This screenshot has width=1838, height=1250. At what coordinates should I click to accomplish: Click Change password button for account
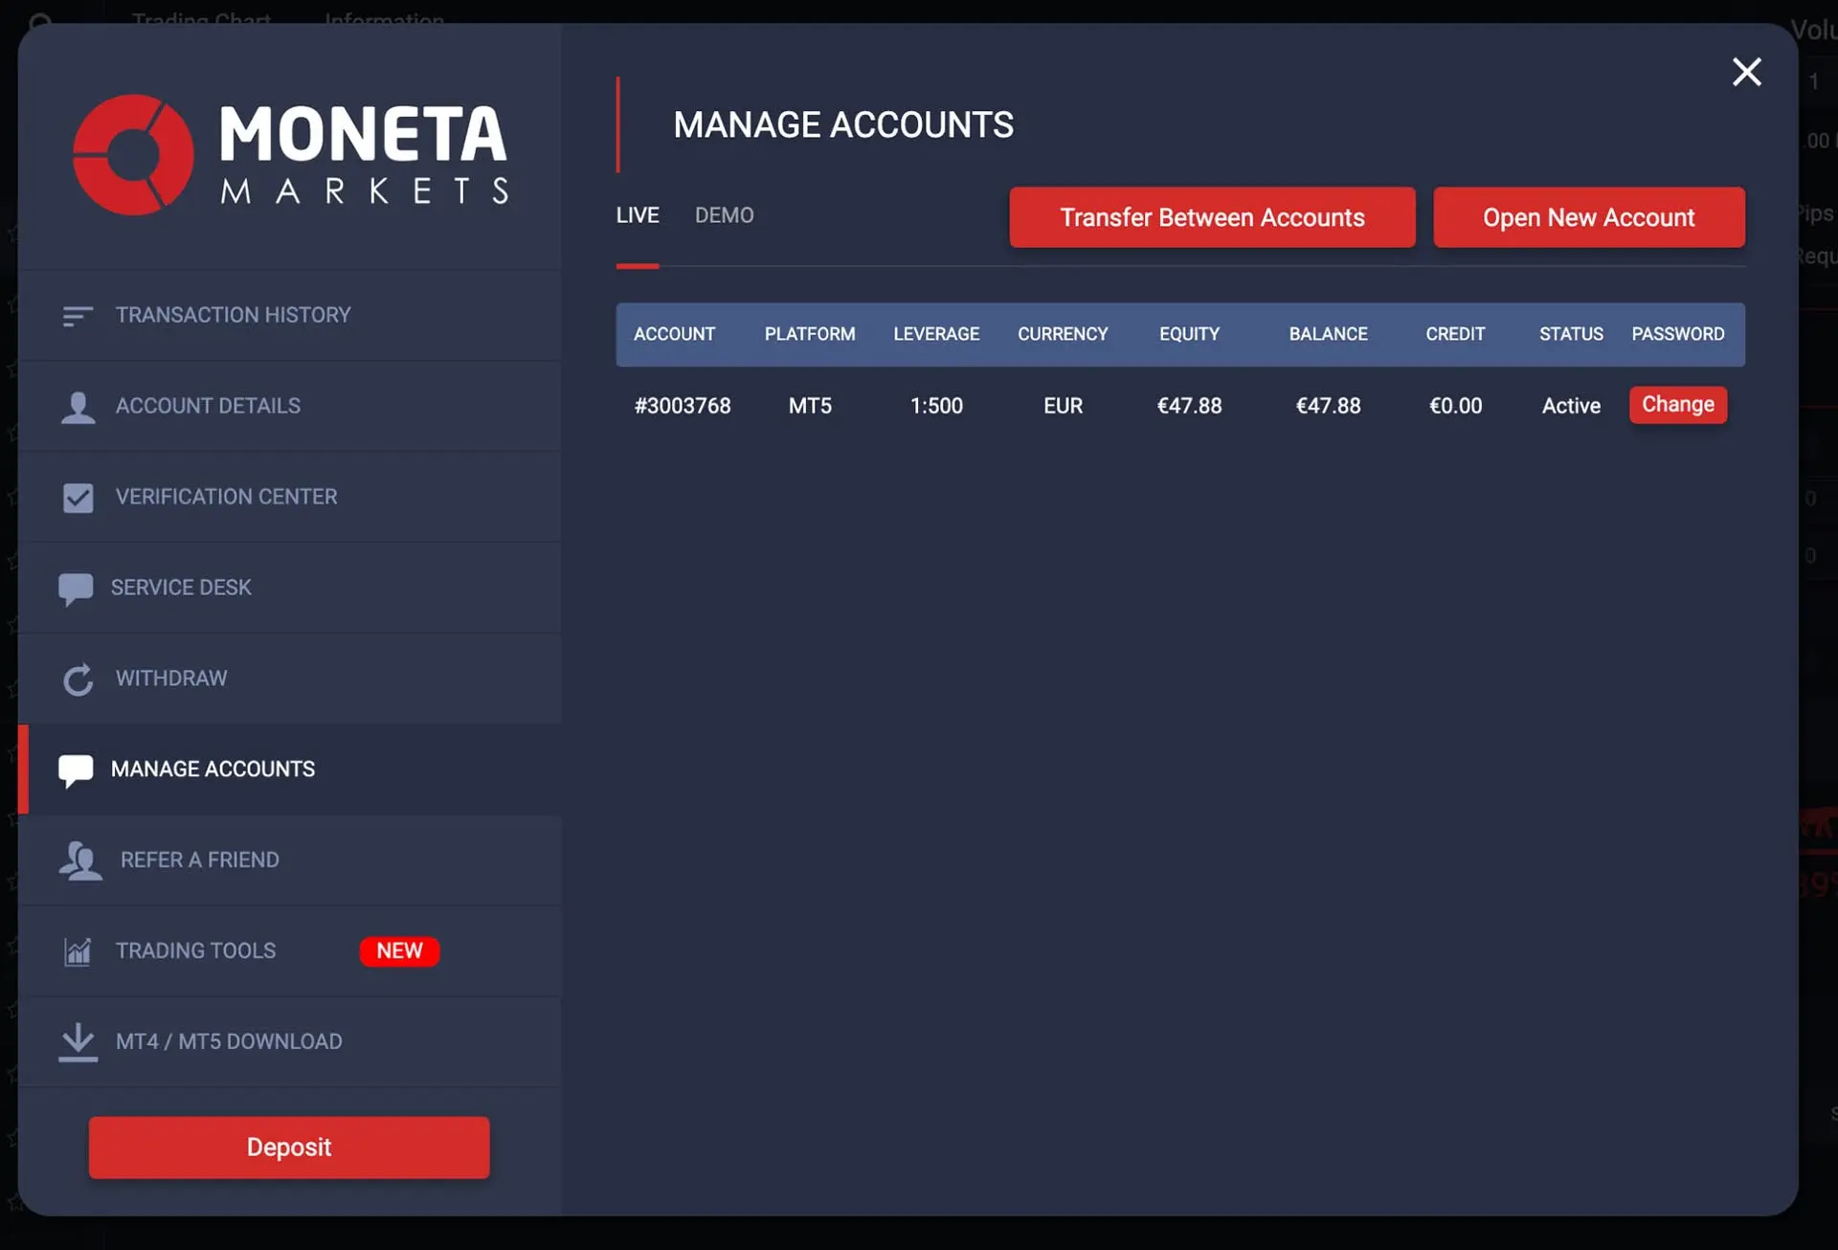[x=1677, y=405]
